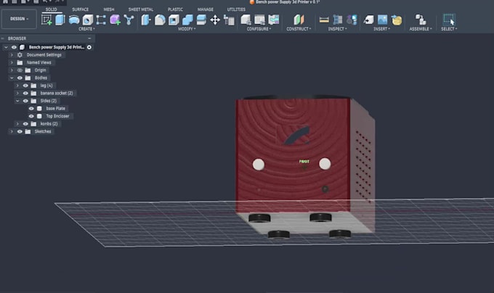Open the Change Parameters tool

pos(229,20)
